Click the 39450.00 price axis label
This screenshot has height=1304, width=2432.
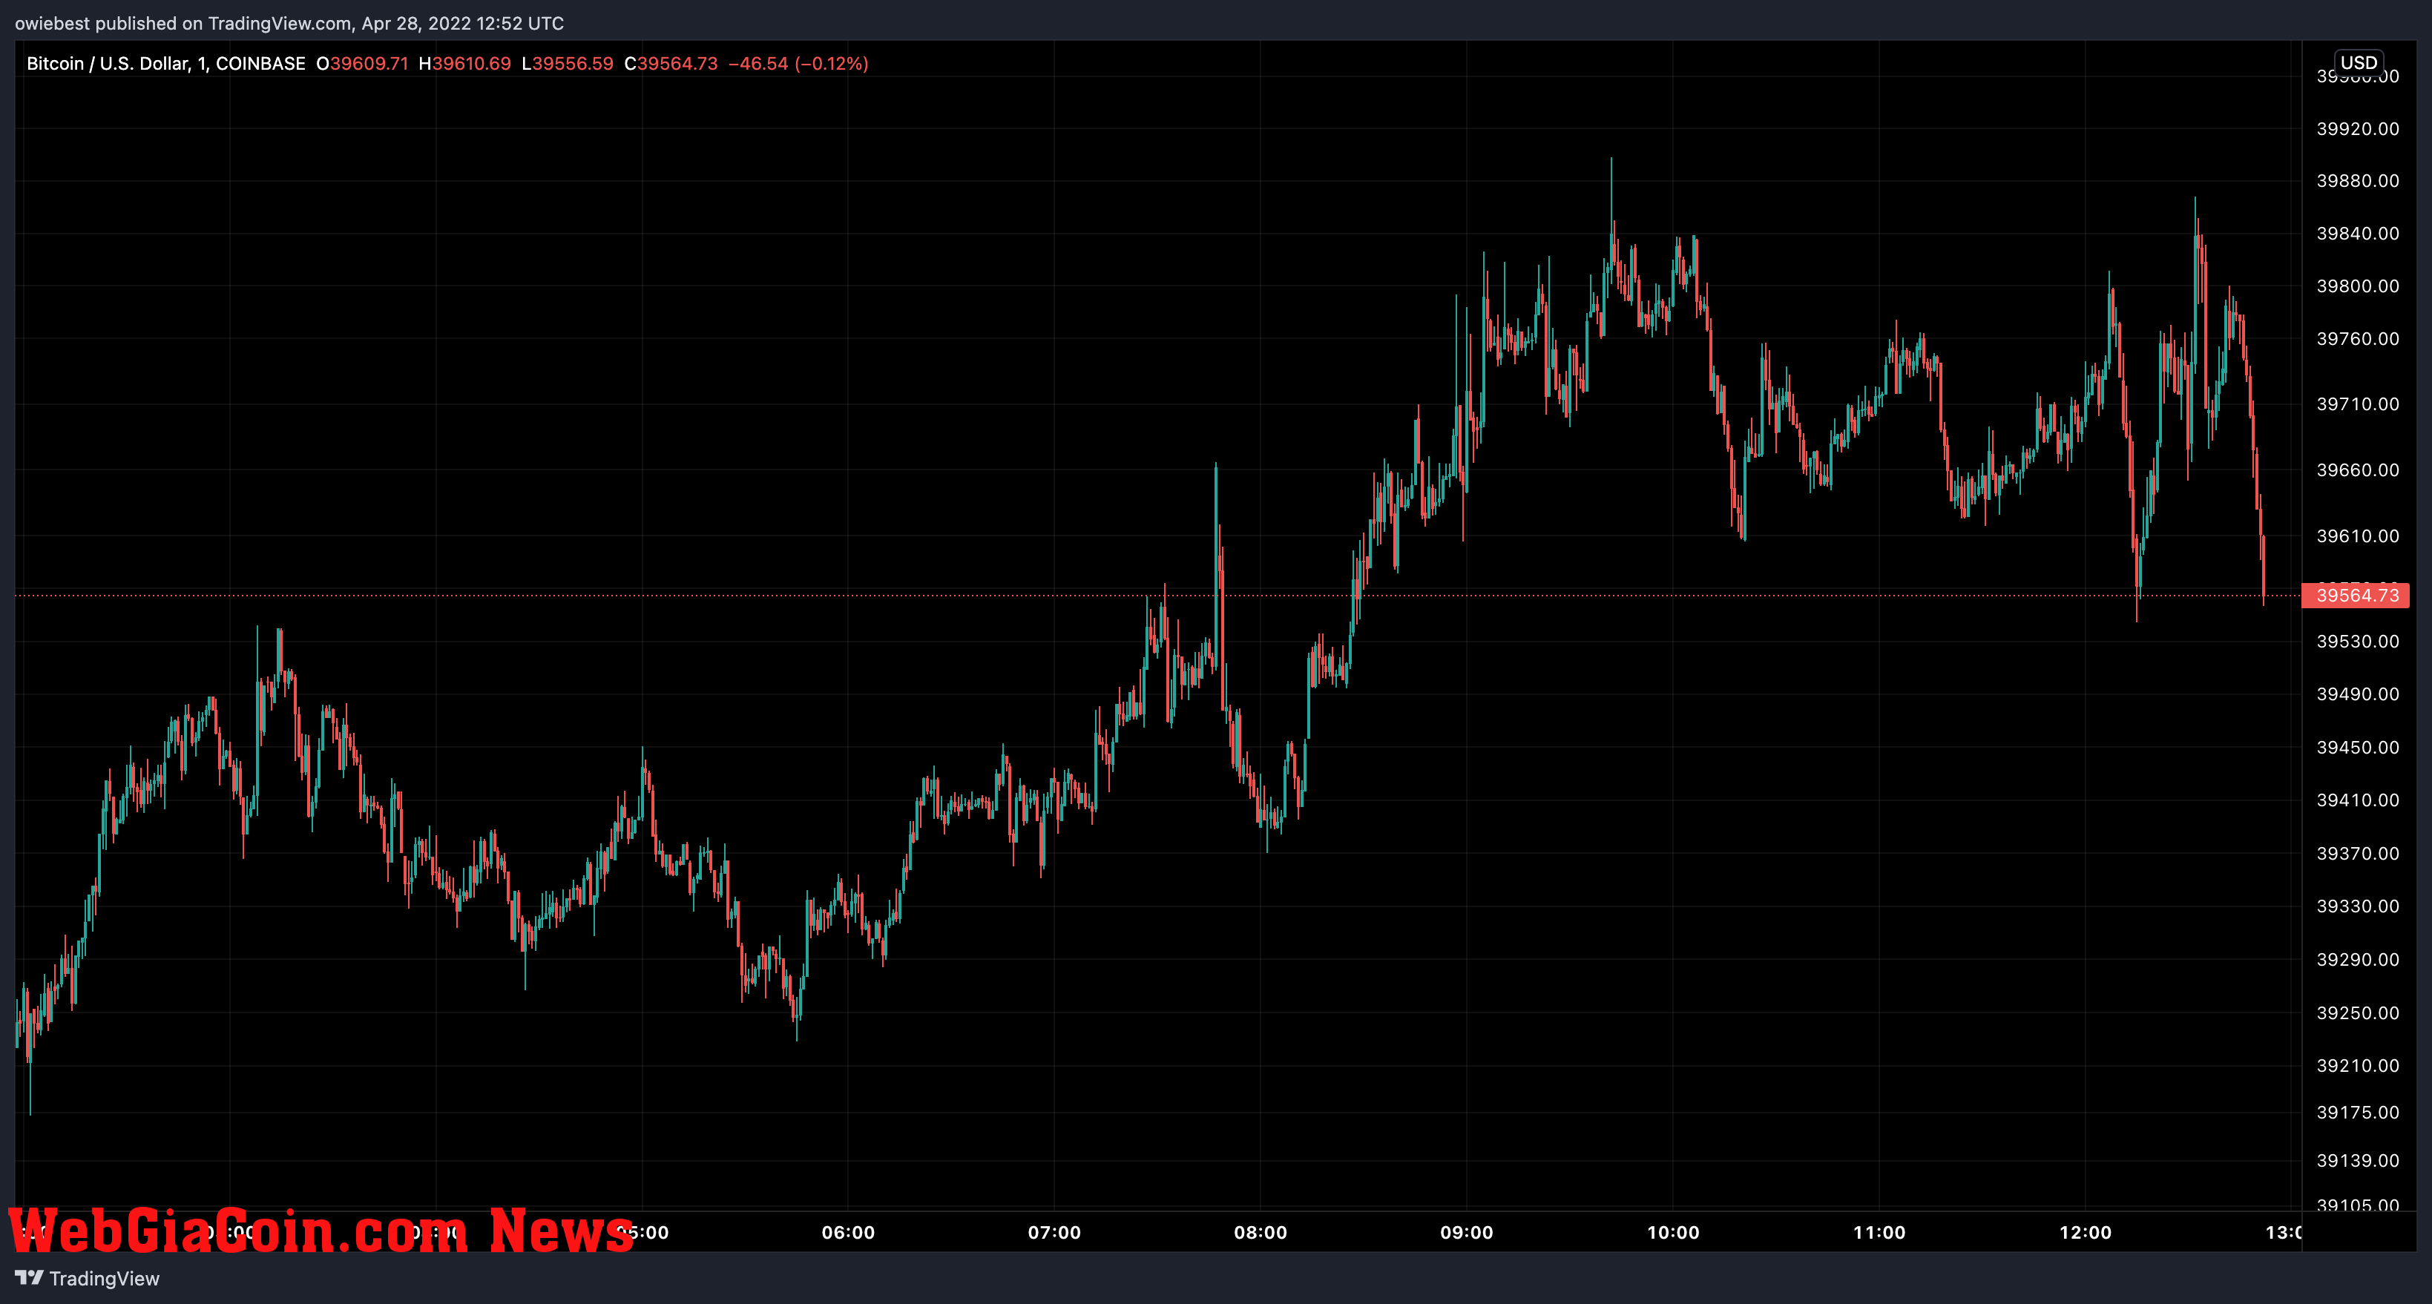[x=2357, y=747]
